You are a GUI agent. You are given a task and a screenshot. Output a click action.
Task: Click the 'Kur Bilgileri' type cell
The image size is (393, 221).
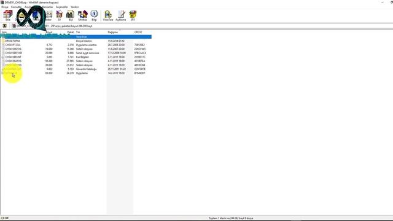click(82, 57)
